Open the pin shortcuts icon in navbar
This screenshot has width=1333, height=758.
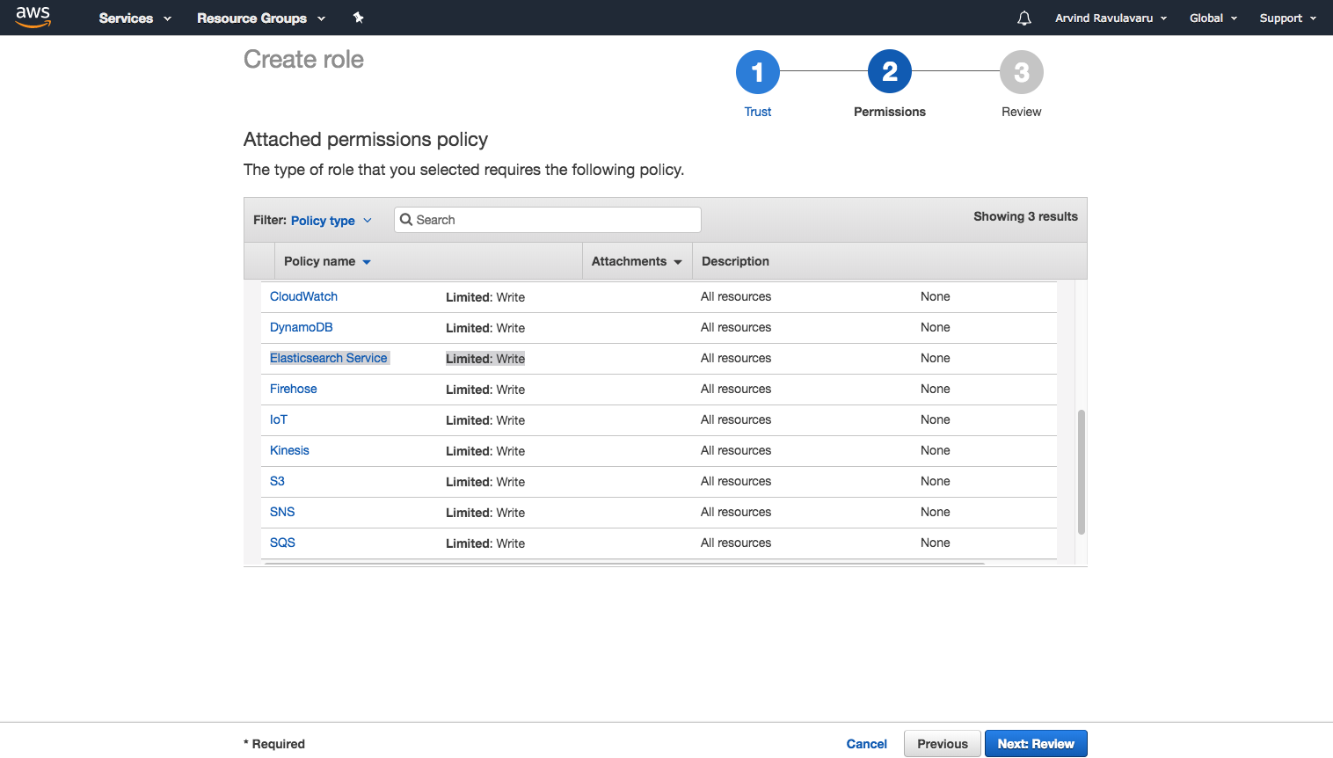coord(358,18)
